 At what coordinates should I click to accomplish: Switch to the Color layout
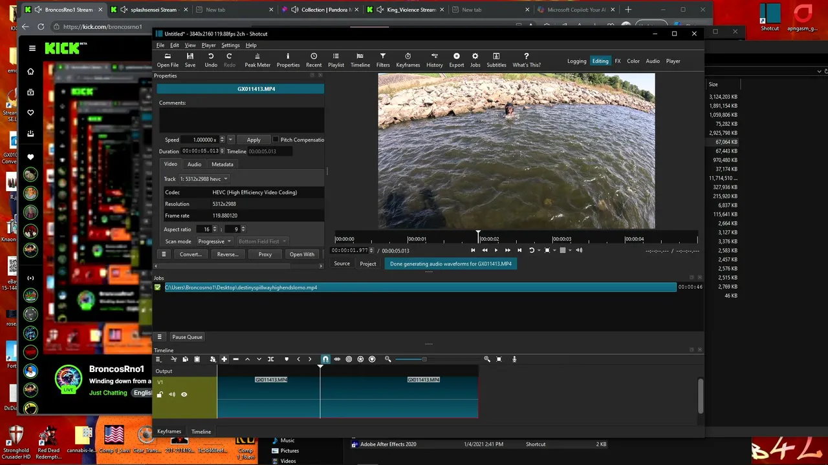[x=633, y=61]
